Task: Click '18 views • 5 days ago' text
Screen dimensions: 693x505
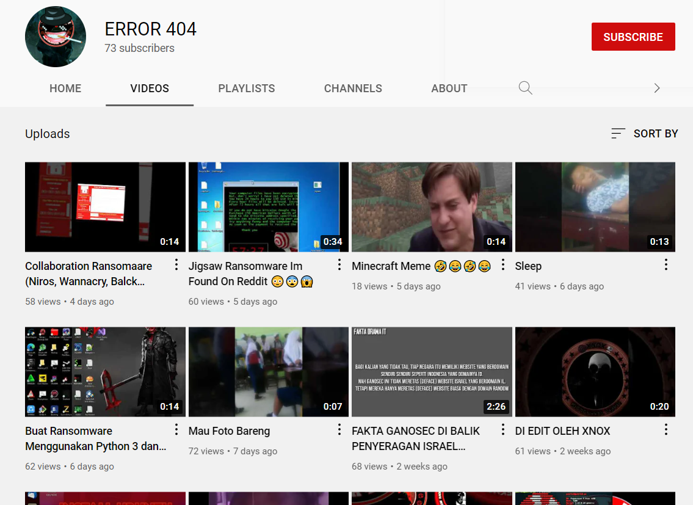Action: click(396, 286)
